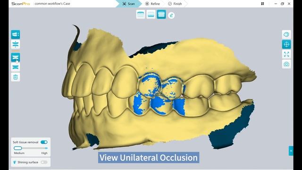Delete scan data with trash icon
This screenshot has height=170, width=302.
pos(16,77)
